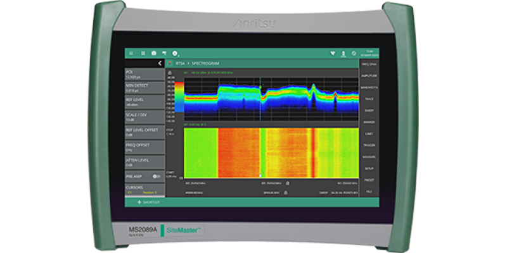Viewport: 507px width, 253px height.
Task: Click the SWEEP label in the status bar
Action: pos(324,193)
